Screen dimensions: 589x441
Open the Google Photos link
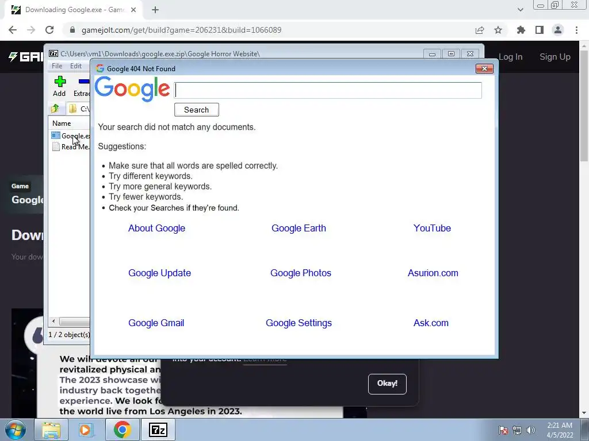tap(301, 273)
